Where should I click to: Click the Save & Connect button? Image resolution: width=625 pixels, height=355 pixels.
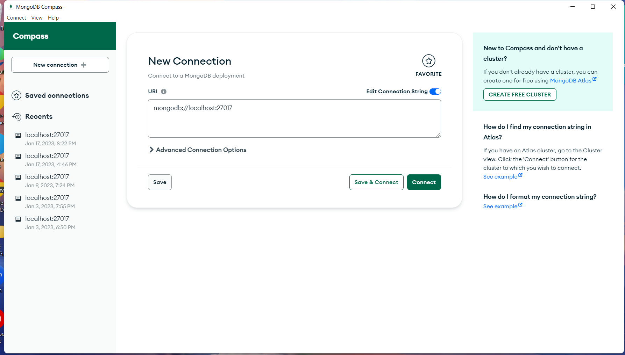tap(376, 182)
